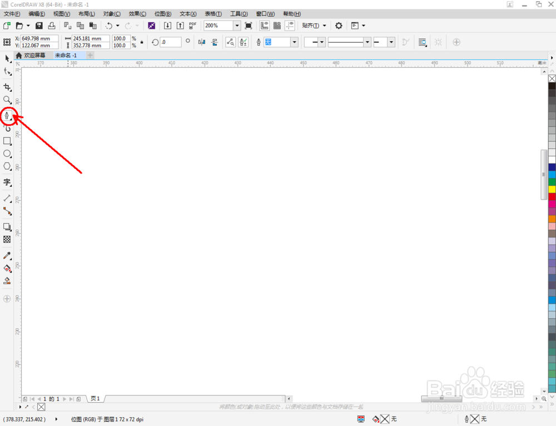The image size is (556, 426).
Task: Open the Options gear icon
Action: (339, 26)
